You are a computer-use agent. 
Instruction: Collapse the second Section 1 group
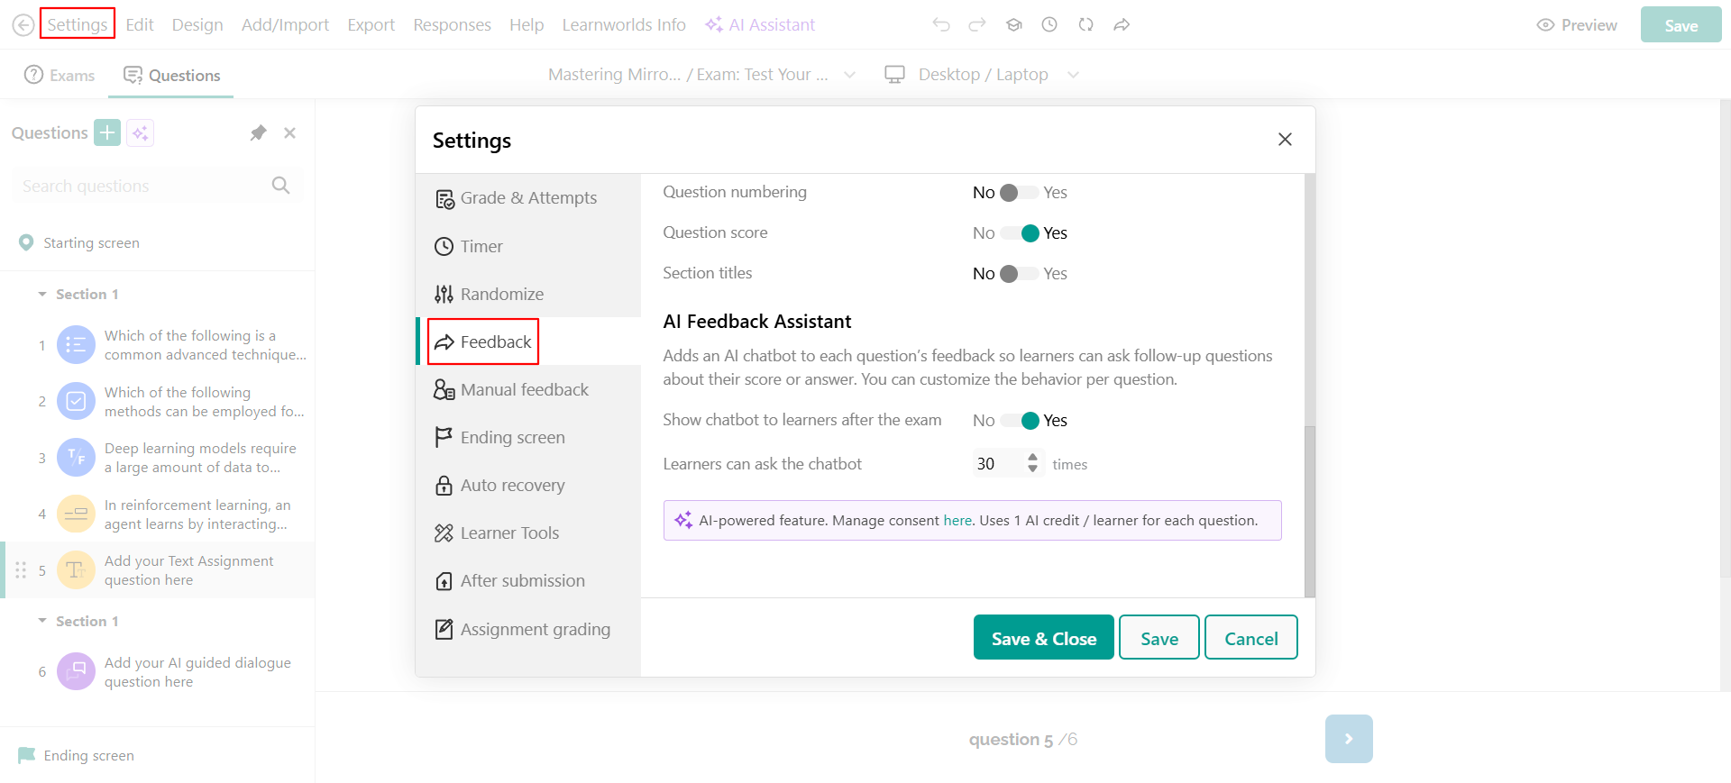point(42,622)
